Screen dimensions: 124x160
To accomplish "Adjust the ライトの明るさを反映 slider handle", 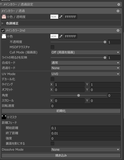I will point(105,58).
